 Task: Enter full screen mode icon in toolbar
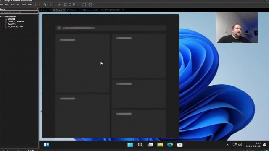click(74, 5)
